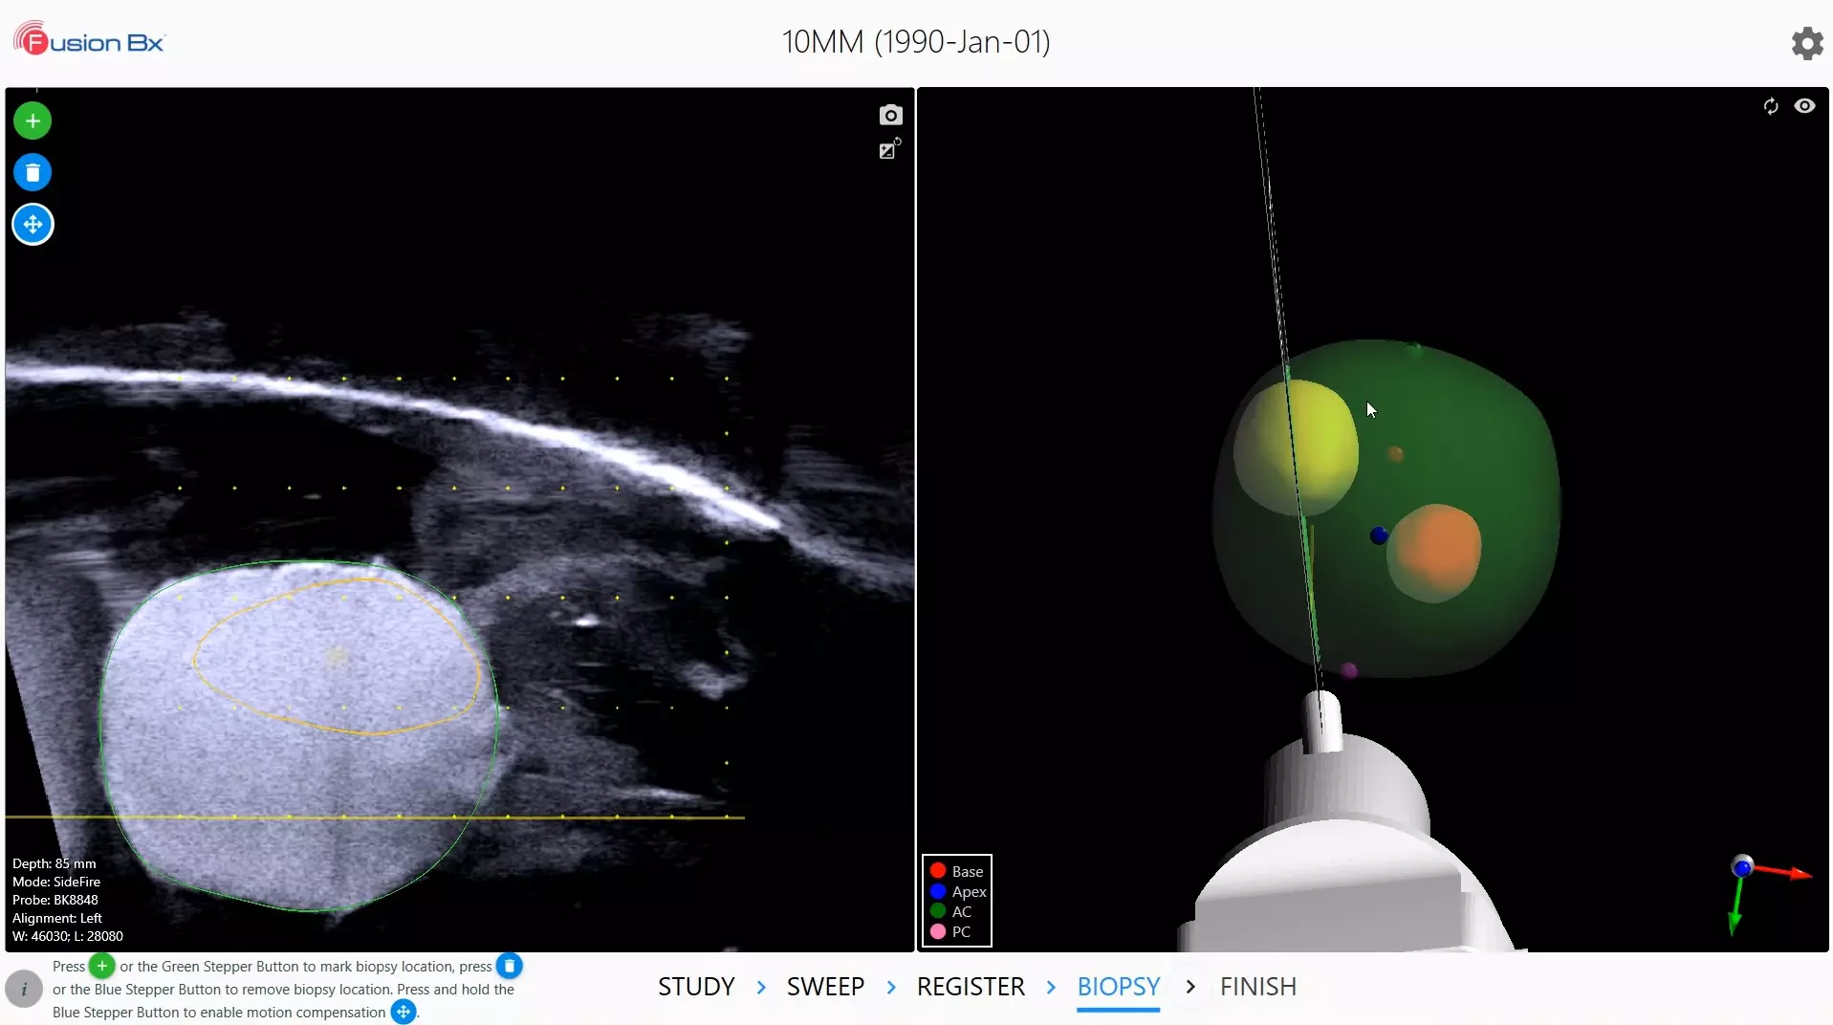Open settings with the gear icon
Screen dimensions: 1833x1025
coord(1806,43)
